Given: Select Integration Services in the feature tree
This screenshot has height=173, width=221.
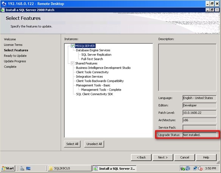Looking at the screenshot, I should pos(90,77).
